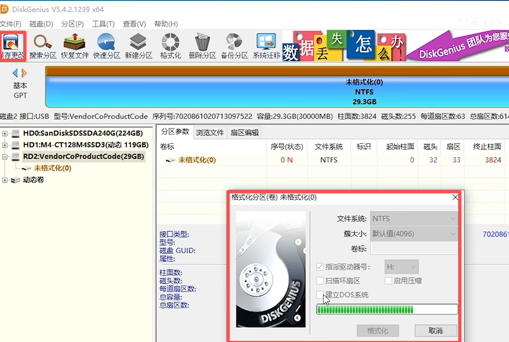Close the format partition dialog
This screenshot has height=342, width=509.
point(455,198)
